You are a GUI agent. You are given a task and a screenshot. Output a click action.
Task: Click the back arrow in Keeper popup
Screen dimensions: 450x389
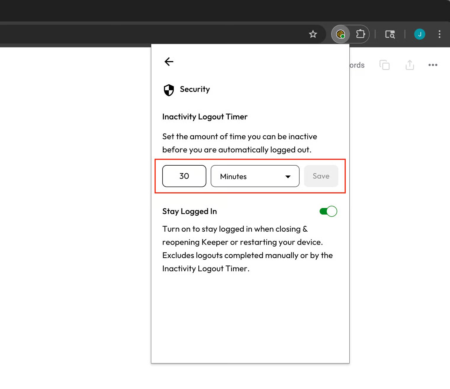tap(169, 62)
